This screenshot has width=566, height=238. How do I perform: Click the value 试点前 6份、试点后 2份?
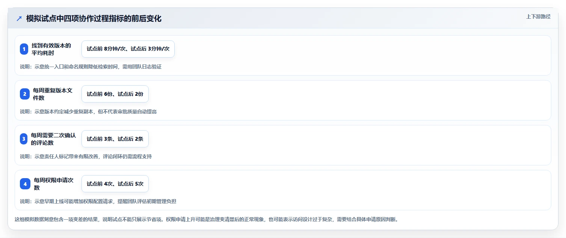point(115,94)
